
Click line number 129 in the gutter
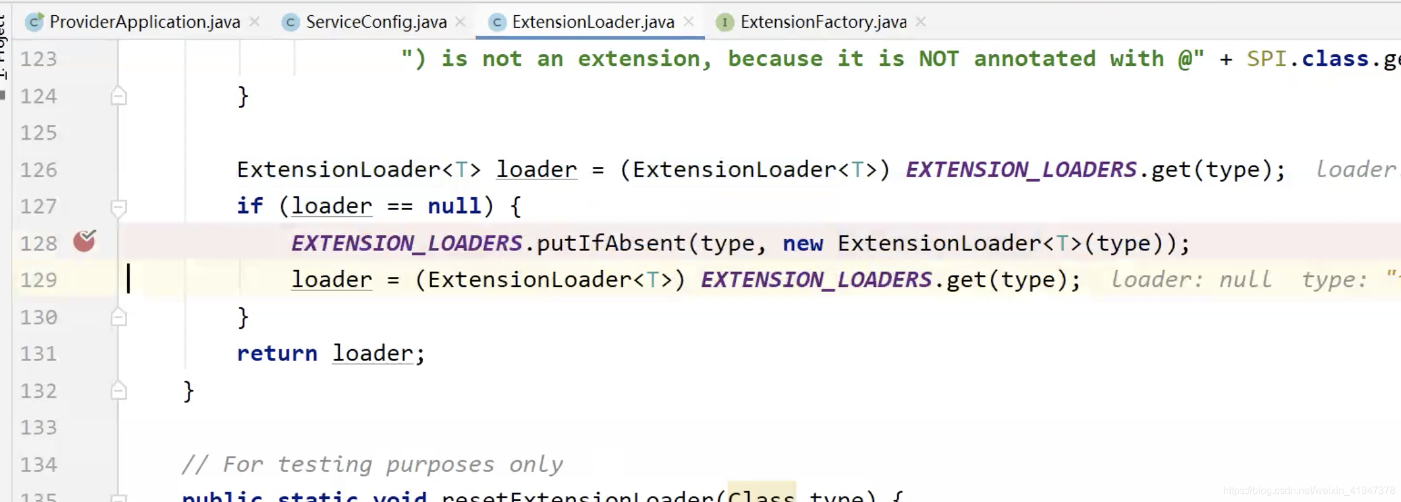(x=39, y=280)
